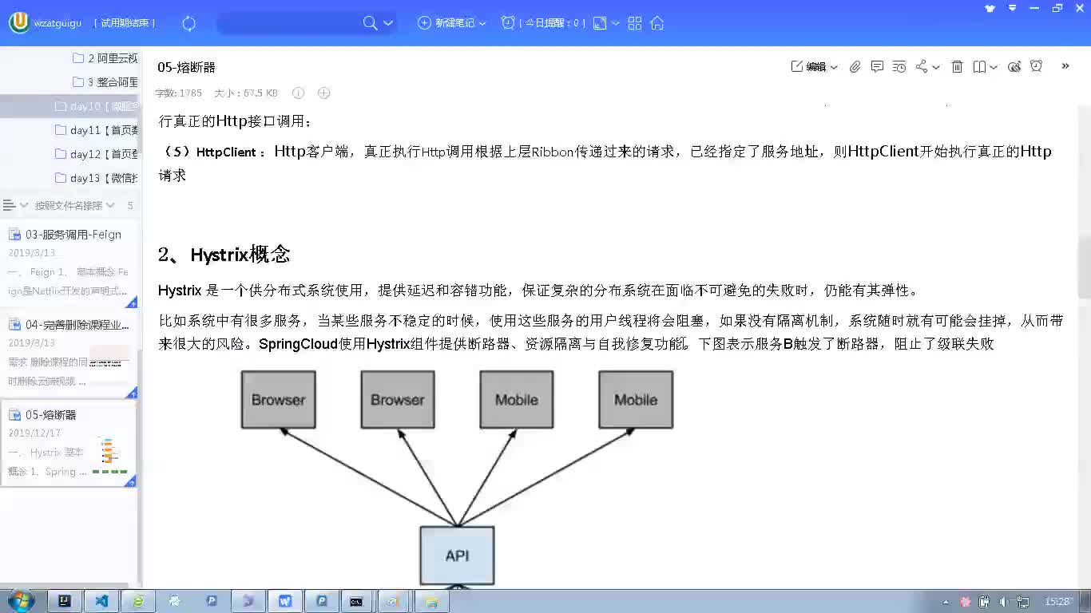
Task: Open today's reminders 今日提醒
Action: [x=543, y=23]
